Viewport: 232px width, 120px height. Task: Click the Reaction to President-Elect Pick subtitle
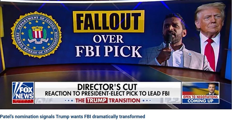tap(107, 94)
